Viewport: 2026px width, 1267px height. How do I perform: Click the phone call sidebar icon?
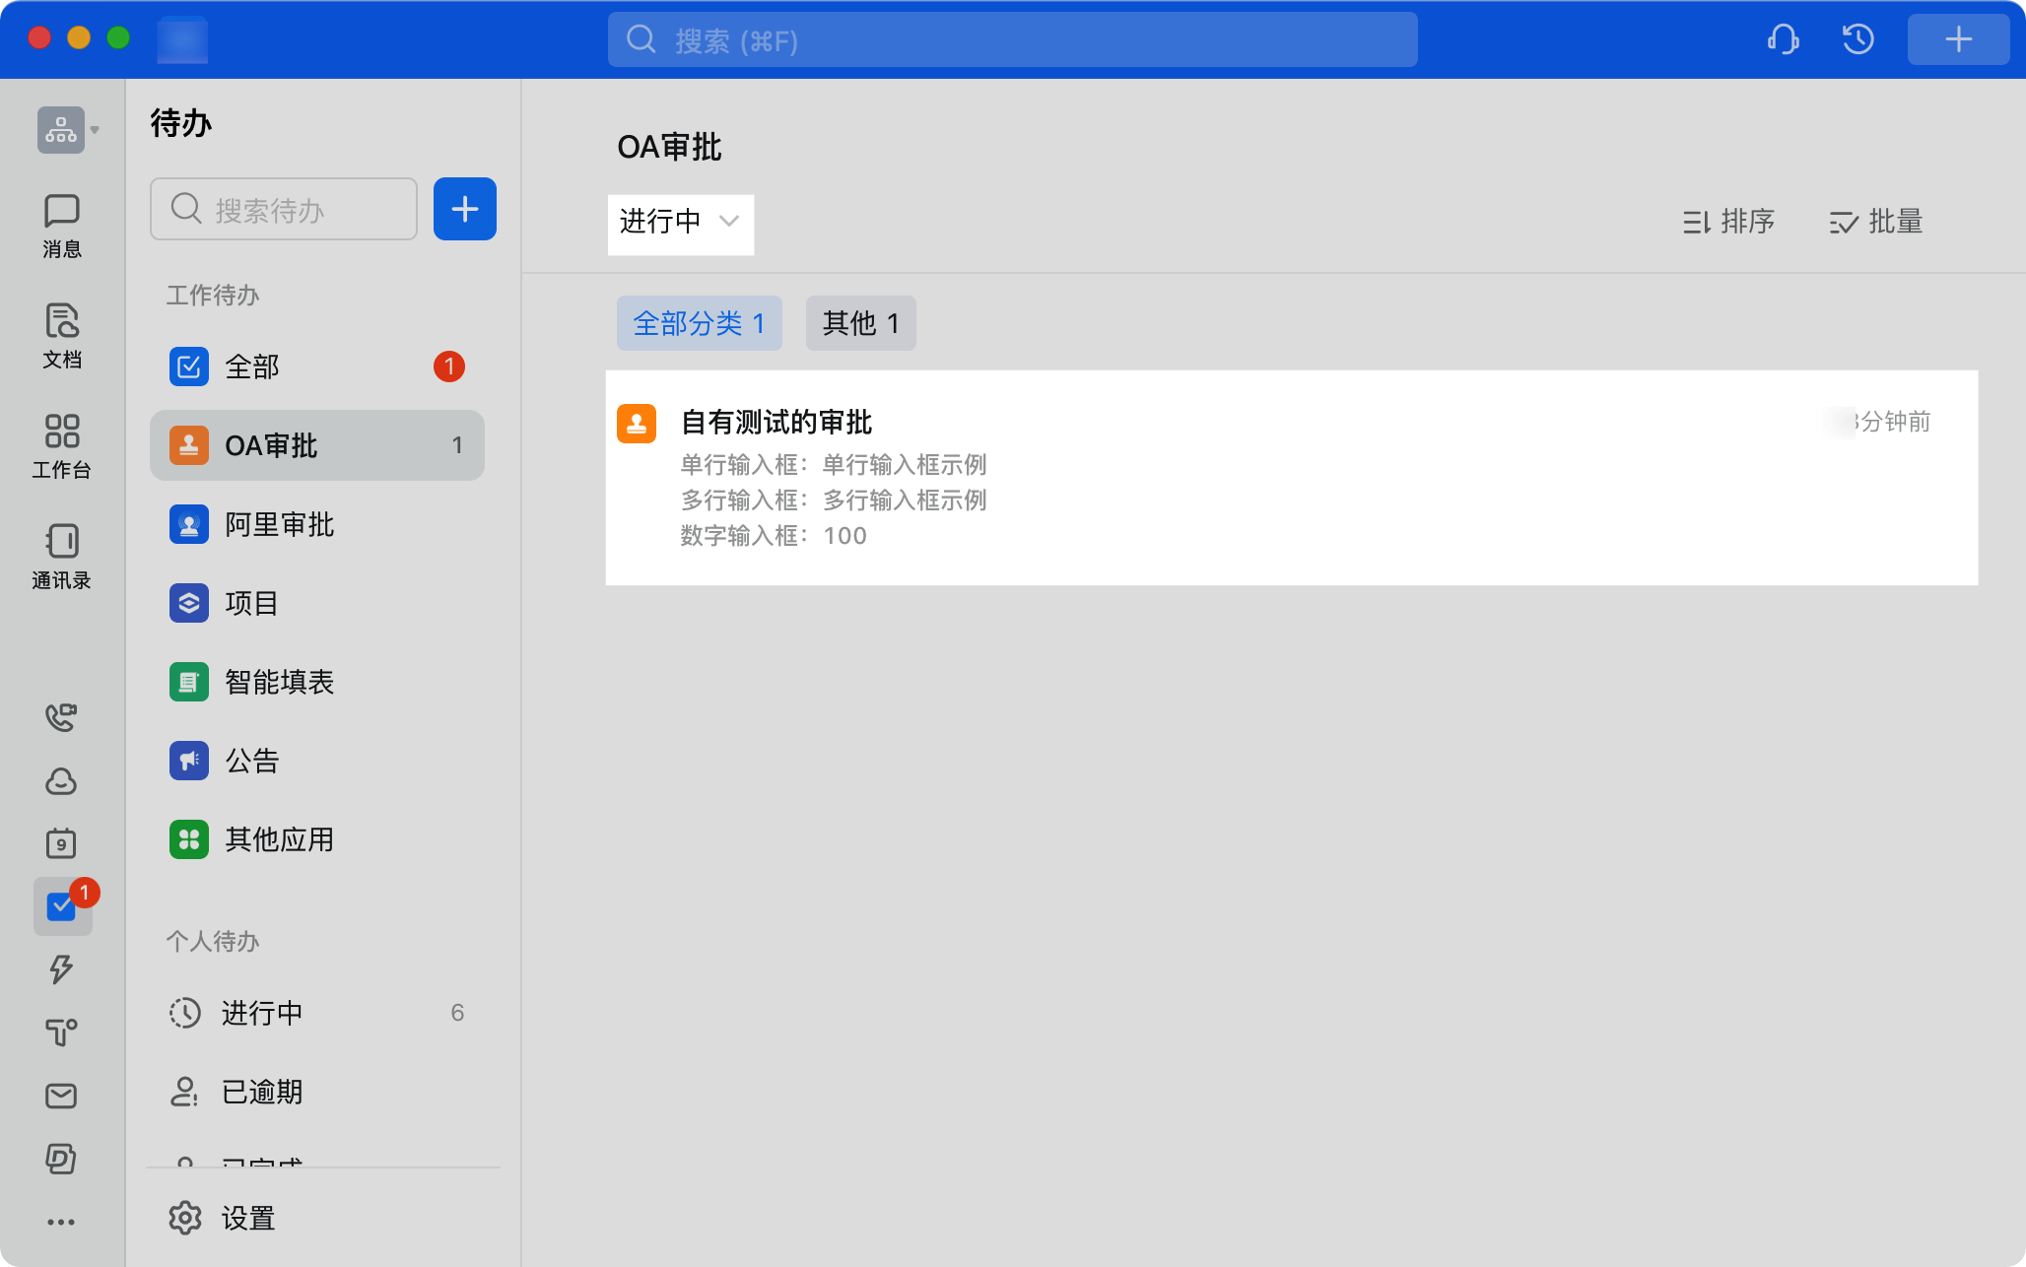click(x=61, y=717)
